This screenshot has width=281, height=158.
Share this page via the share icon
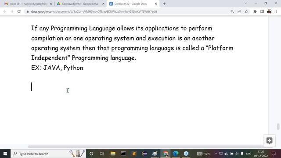239,11
